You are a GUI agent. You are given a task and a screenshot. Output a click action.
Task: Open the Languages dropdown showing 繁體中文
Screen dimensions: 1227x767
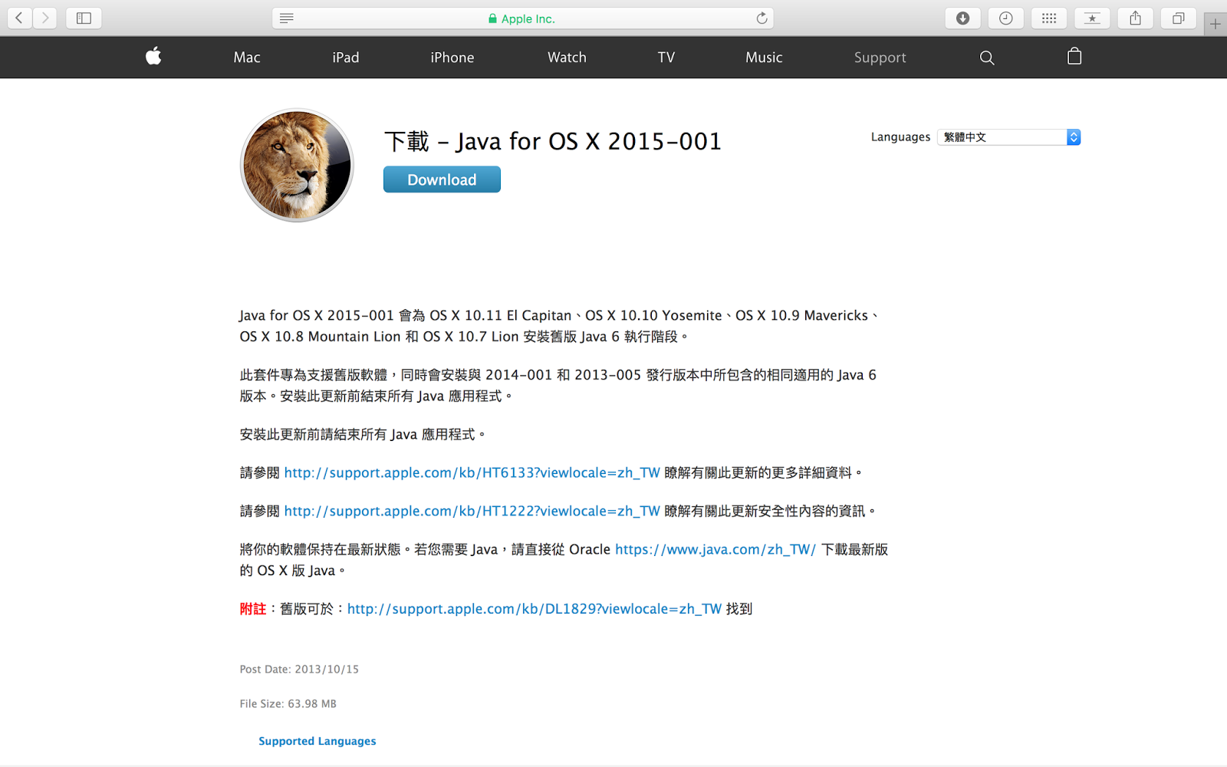click(1008, 137)
